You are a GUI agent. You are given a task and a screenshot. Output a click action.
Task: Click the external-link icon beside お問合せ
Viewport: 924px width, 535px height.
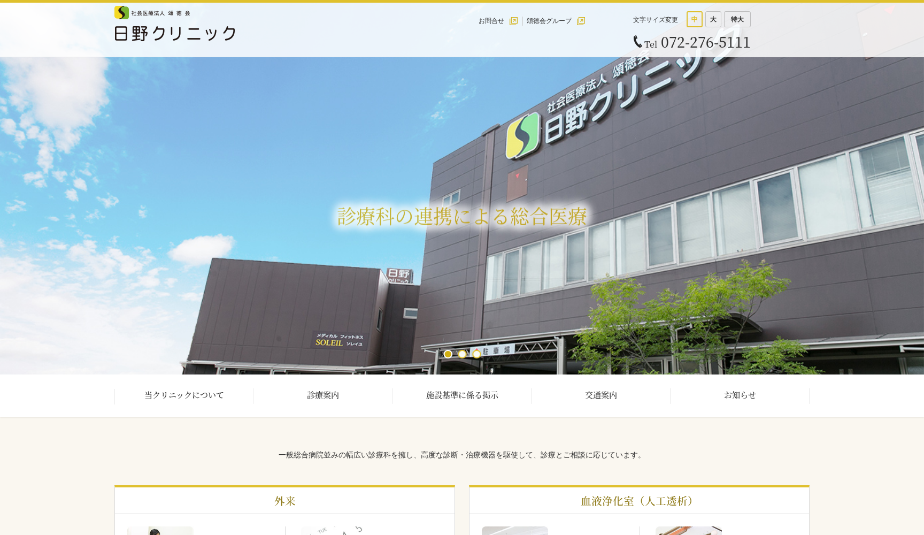coord(514,20)
